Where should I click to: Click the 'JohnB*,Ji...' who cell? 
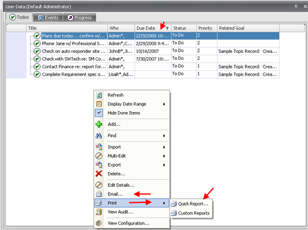(x=121, y=51)
